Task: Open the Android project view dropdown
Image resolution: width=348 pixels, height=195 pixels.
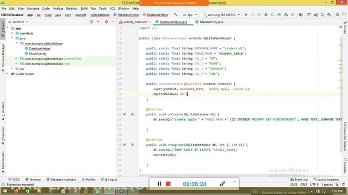Action: pyautogui.click(x=18, y=22)
